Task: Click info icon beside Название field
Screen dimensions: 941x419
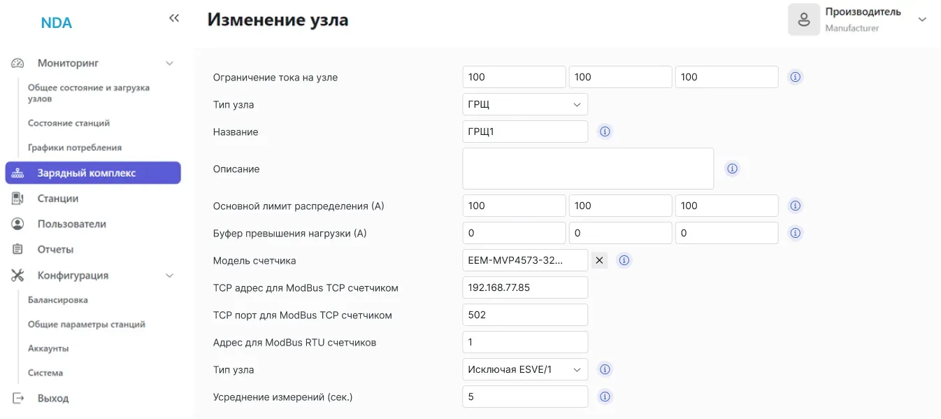Action: pos(605,132)
